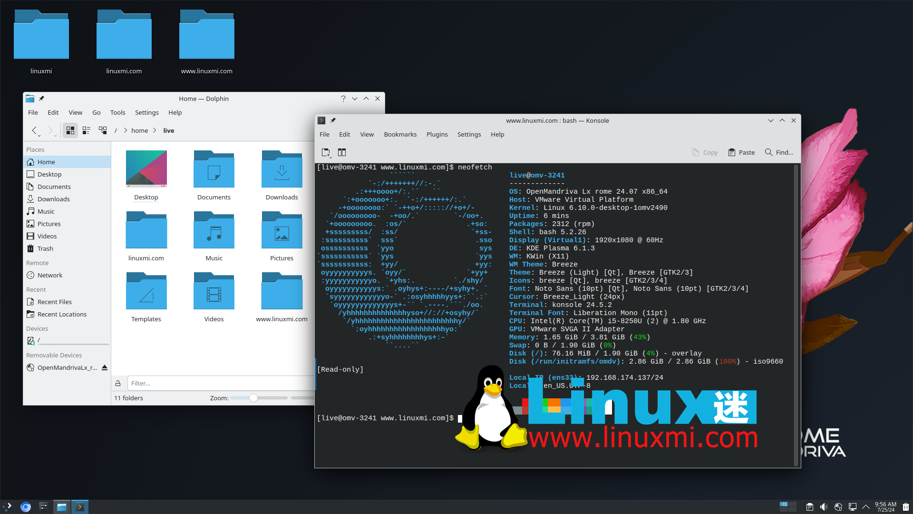913x514 pixels.
Task: Open the linuxmi desktop folder
Action: click(41, 42)
